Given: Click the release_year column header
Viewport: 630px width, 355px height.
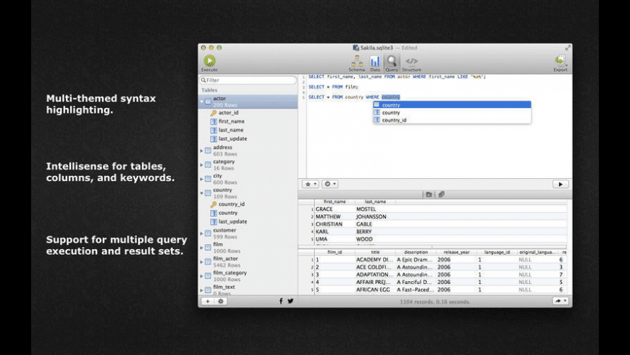Looking at the screenshot, I should 456,252.
